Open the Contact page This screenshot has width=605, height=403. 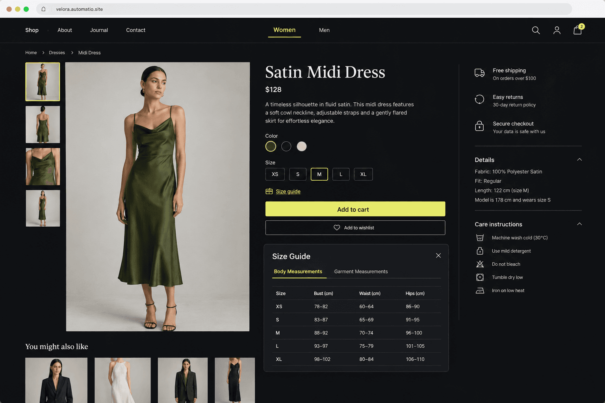(135, 30)
